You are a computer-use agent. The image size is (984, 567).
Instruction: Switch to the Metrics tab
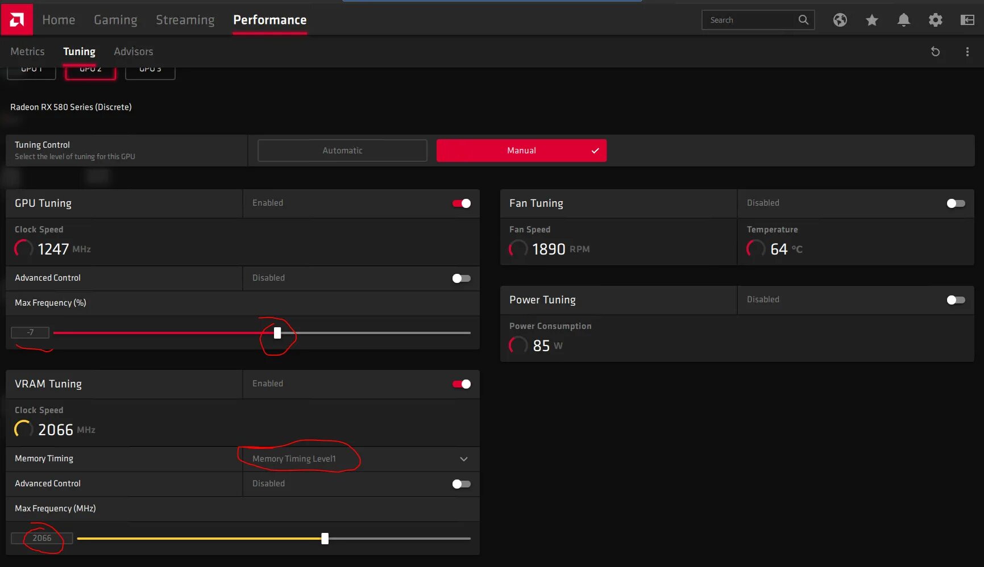(x=27, y=51)
